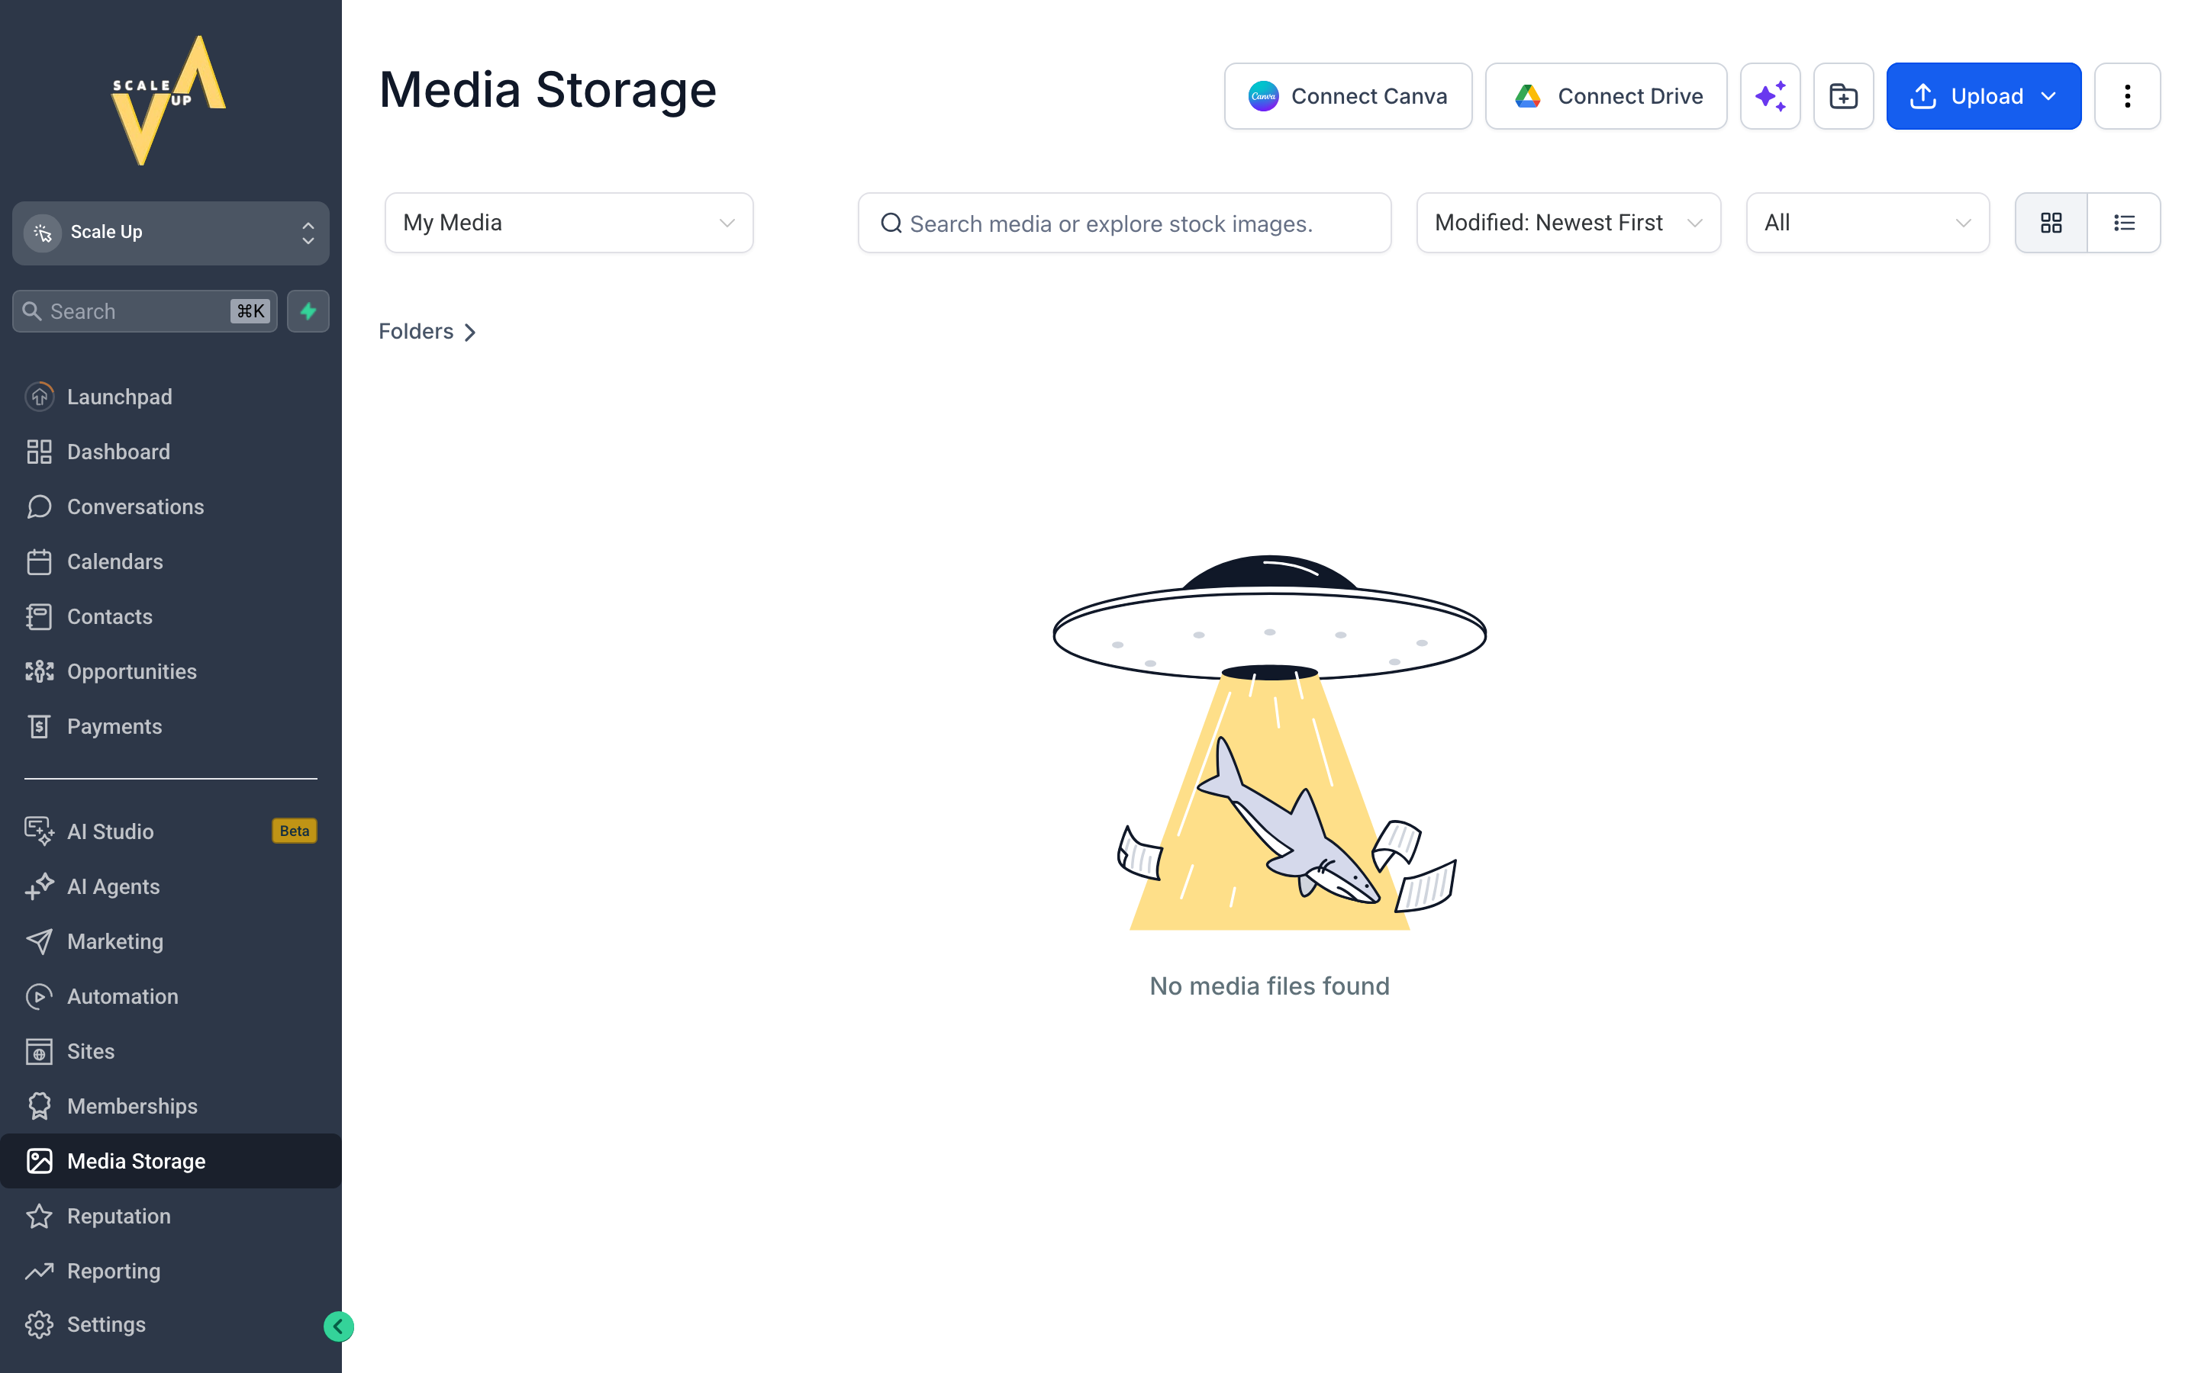Navigate to Contacts
The width and height of the screenshot is (2198, 1373).
[x=171, y=616]
